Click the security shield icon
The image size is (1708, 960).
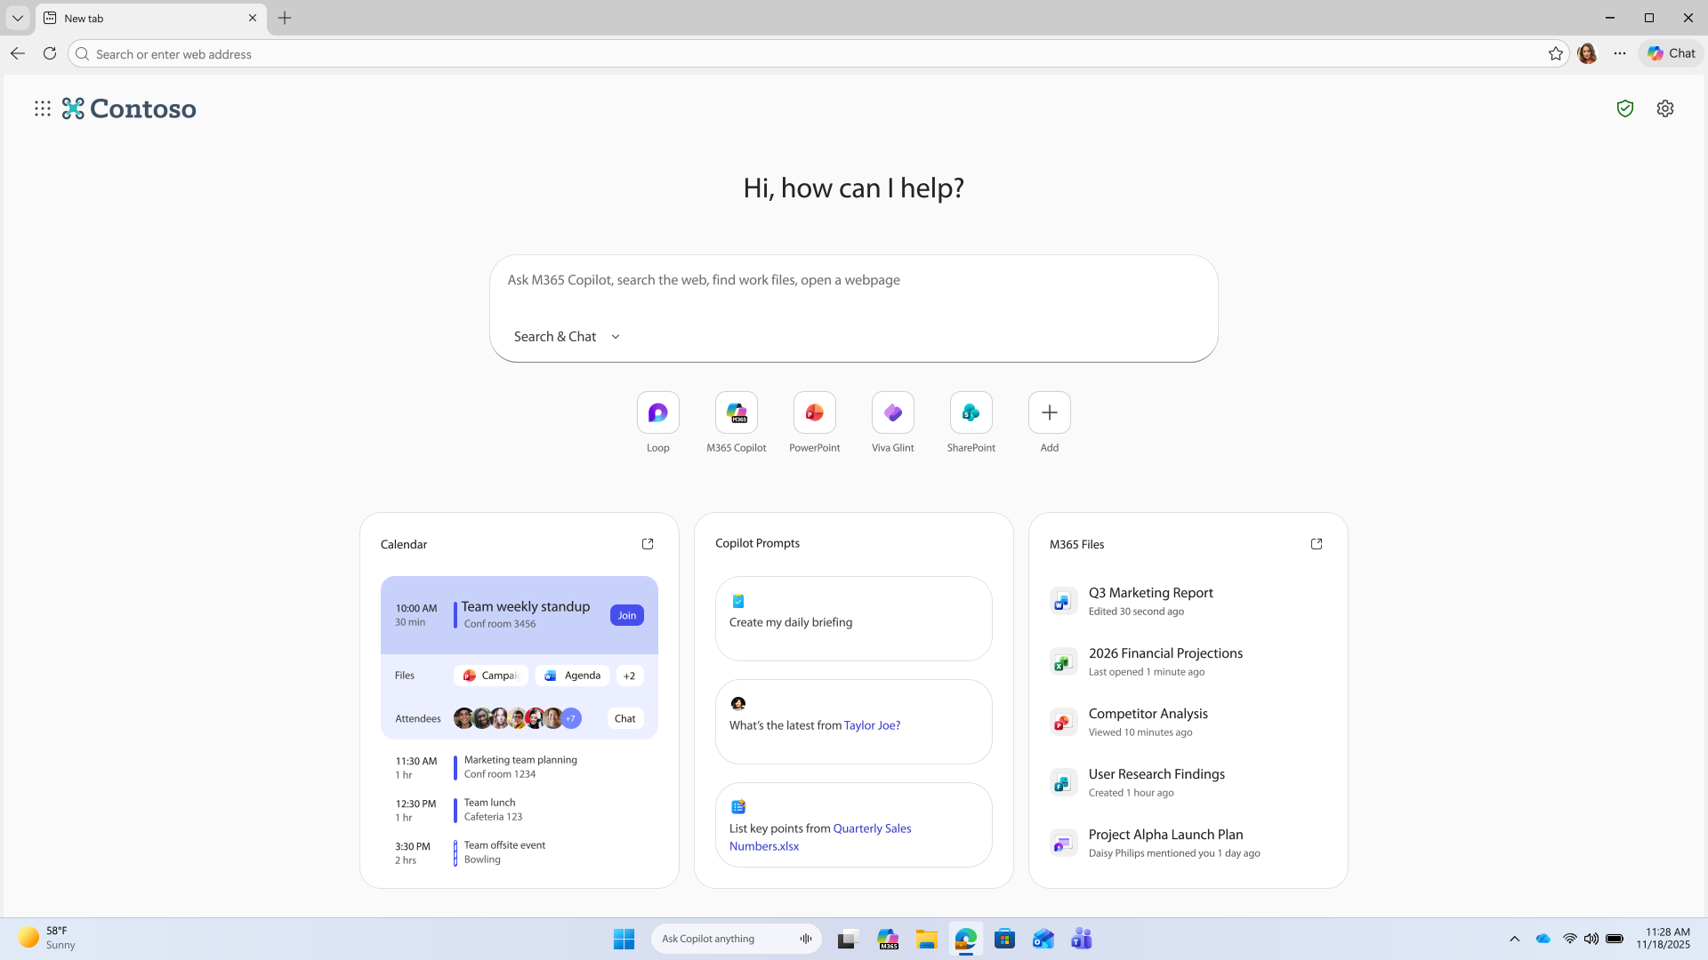coord(1624,108)
